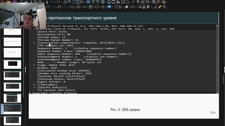Open a file with the folder icon
The image size is (225, 126).
pos(8,2)
